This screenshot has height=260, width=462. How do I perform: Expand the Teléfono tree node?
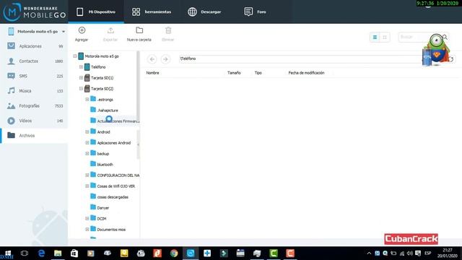(81, 67)
